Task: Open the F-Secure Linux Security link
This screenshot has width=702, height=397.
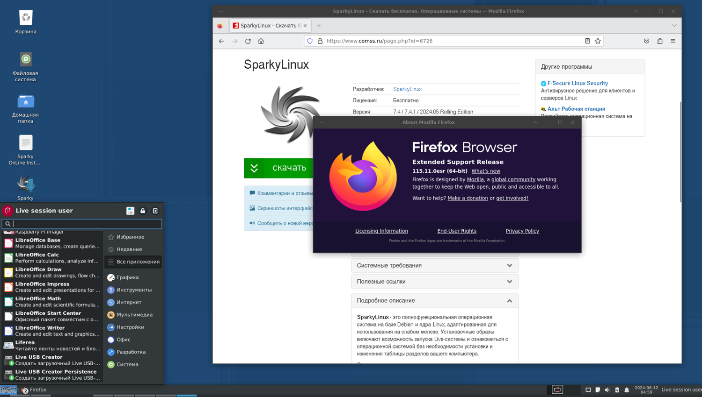Action: 578,83
